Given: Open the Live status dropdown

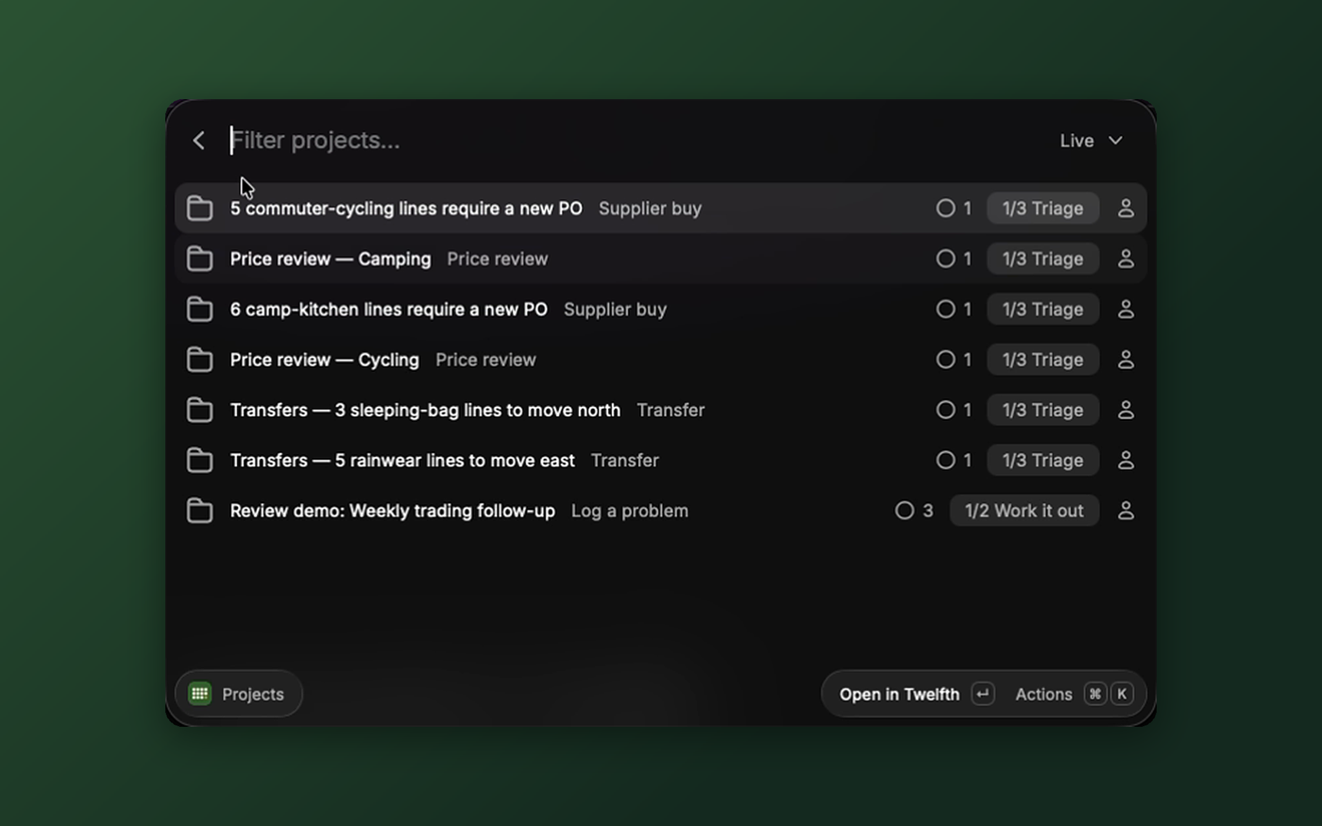Looking at the screenshot, I should (x=1092, y=141).
